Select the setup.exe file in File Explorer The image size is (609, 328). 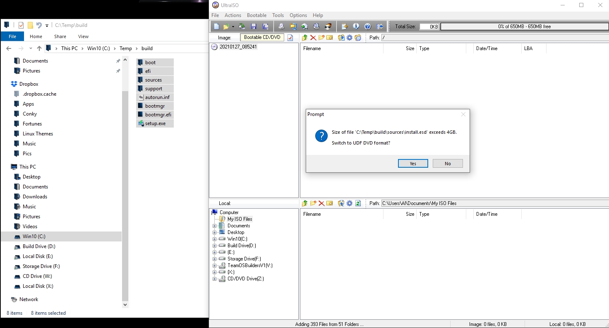[x=155, y=123]
